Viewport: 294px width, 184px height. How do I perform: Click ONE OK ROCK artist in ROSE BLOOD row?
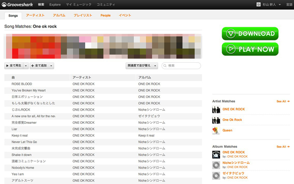(x=84, y=84)
